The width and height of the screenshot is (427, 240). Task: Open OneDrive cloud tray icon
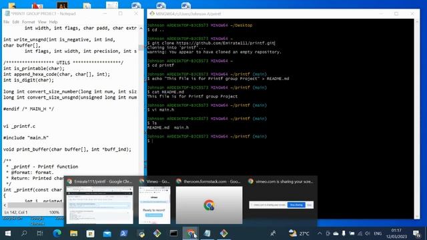tap(336, 233)
